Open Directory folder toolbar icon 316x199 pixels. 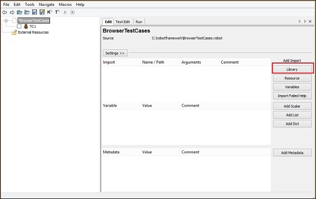click(x=27, y=12)
